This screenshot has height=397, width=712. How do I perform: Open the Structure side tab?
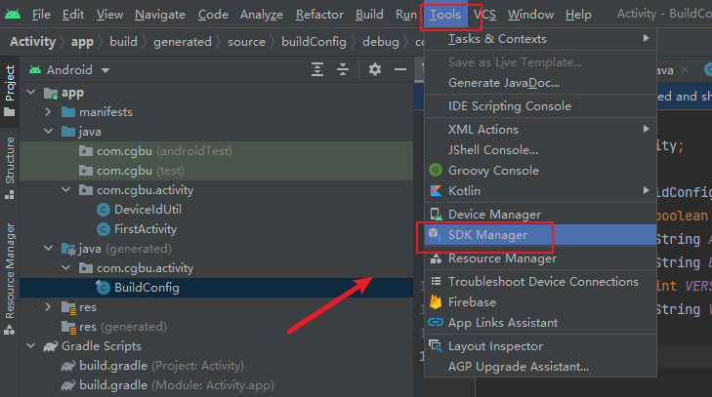[10, 168]
